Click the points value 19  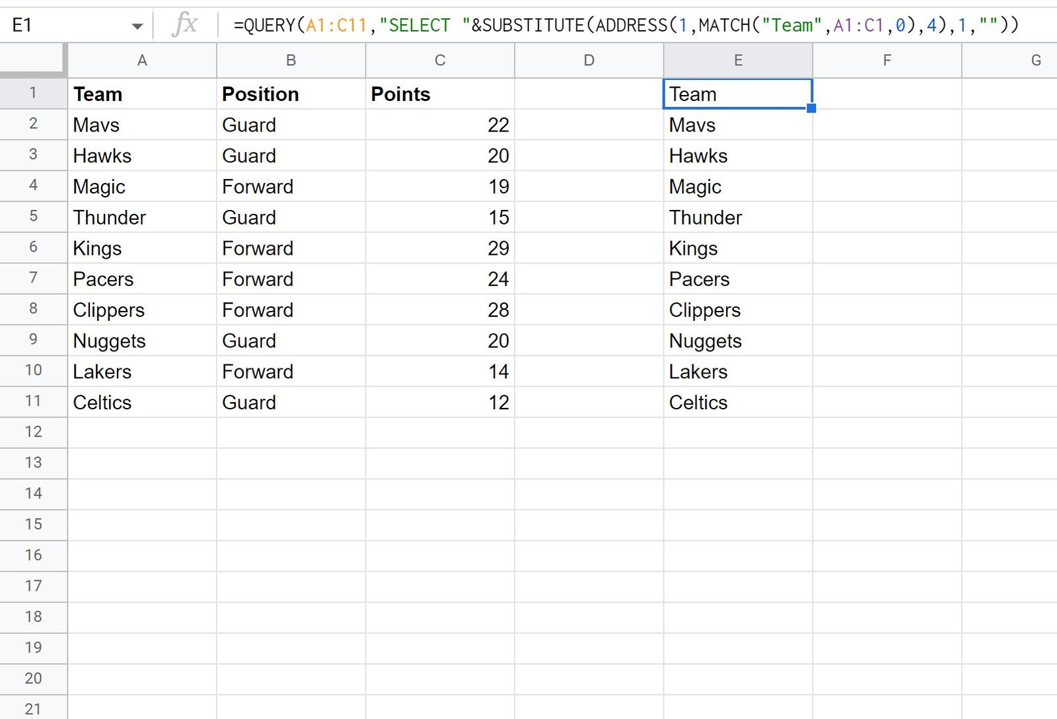point(440,186)
